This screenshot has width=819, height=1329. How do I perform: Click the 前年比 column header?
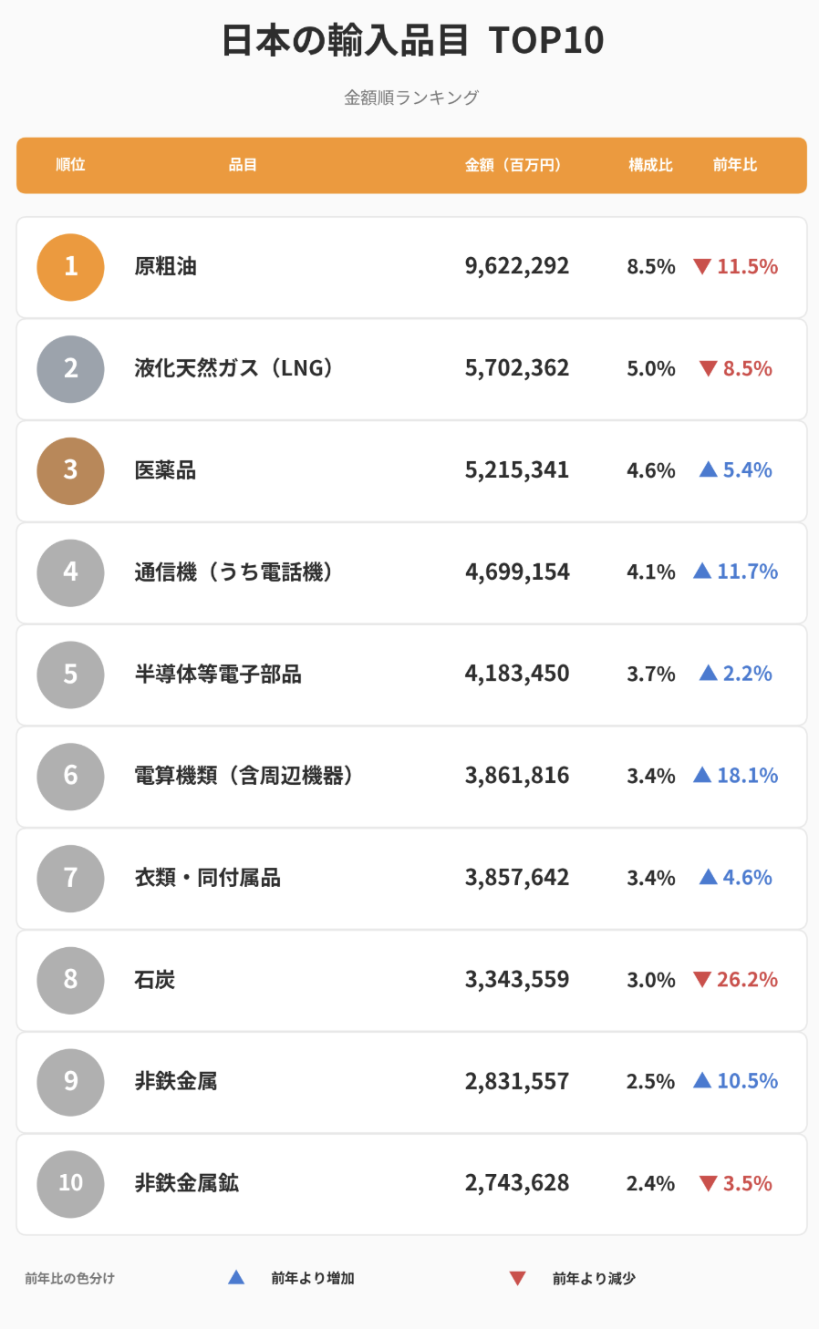tap(735, 165)
